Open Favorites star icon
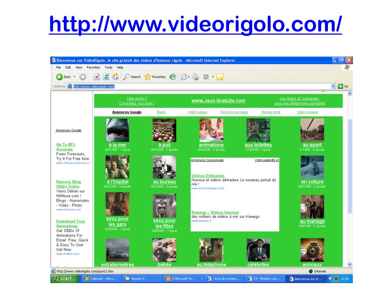Image resolution: width=391 pixels, height=293 pixels. 148,77
